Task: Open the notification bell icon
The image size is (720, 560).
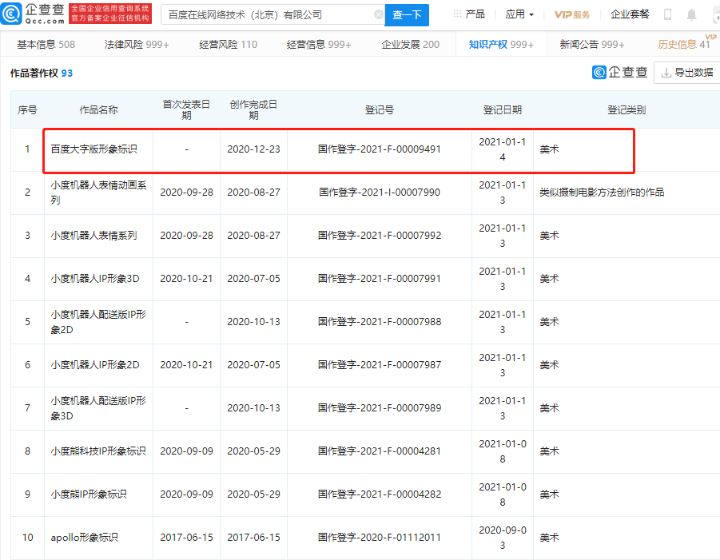Action: click(x=692, y=14)
